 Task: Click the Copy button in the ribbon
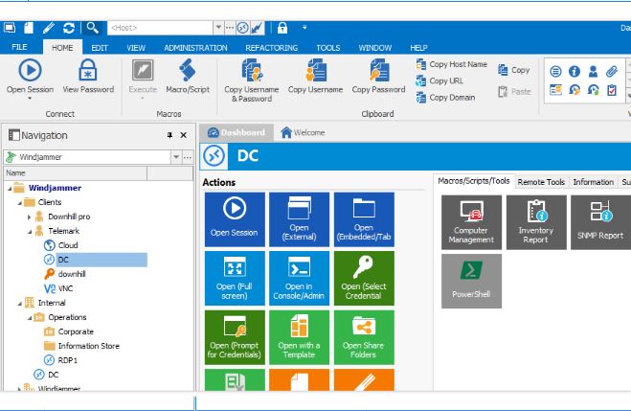tap(514, 70)
